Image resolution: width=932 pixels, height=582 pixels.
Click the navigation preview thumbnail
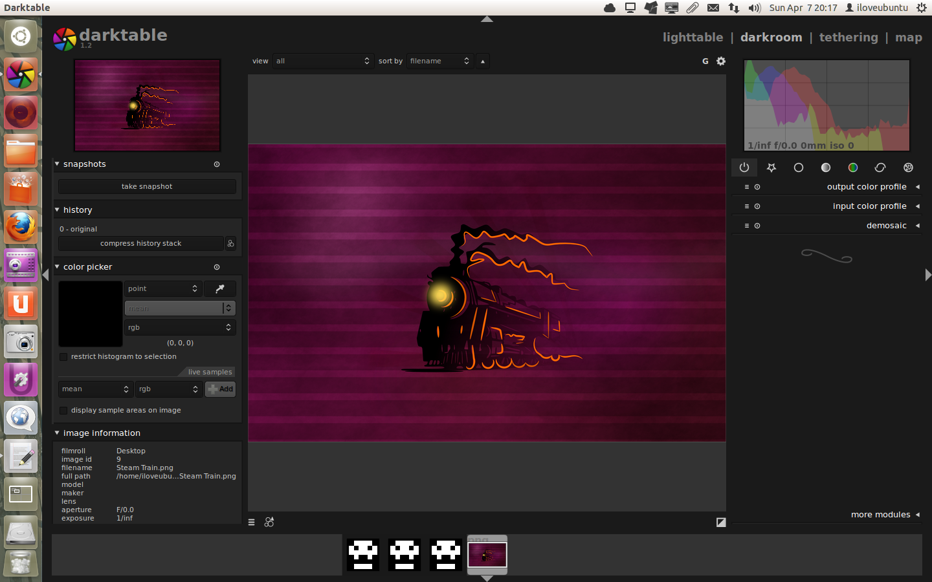(148, 105)
